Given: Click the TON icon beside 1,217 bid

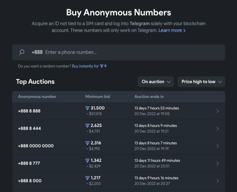Looking at the screenshot, I should 87,178.
